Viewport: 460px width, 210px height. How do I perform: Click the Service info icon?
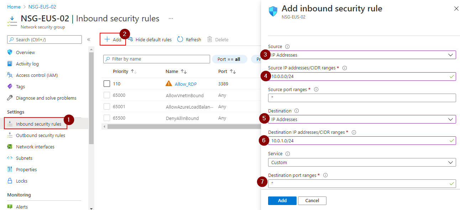click(288, 154)
